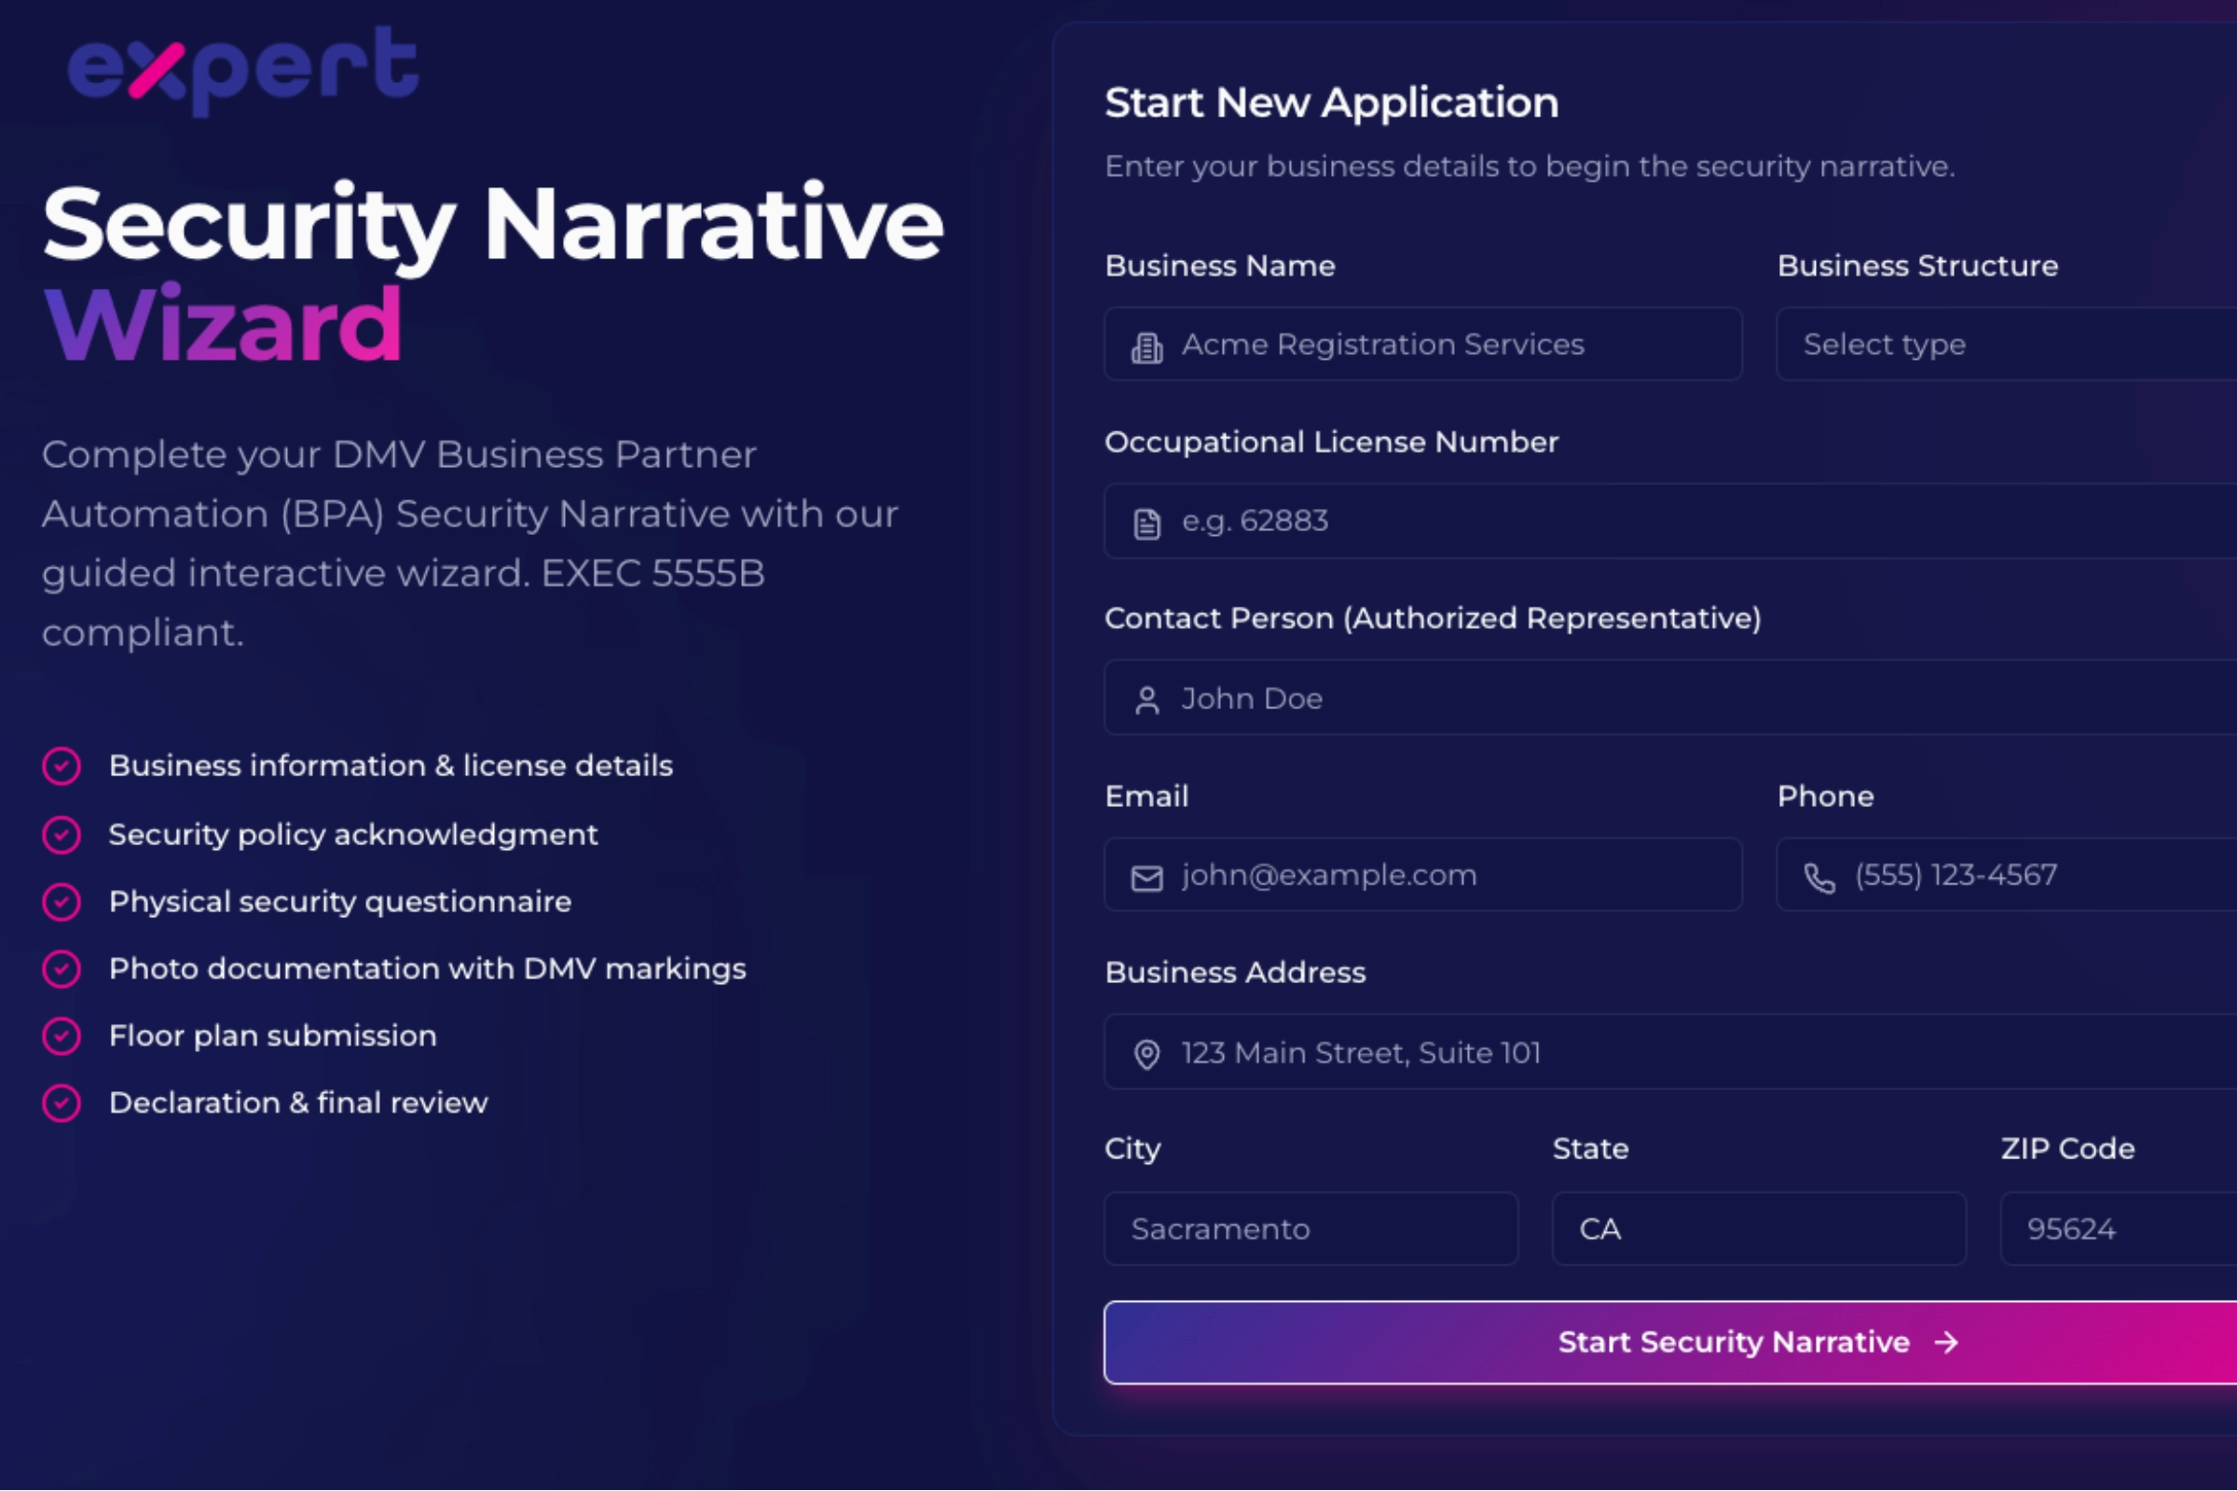Click the map pin icon in Business Address
This screenshot has height=1491, width=2237.
(x=1147, y=1054)
